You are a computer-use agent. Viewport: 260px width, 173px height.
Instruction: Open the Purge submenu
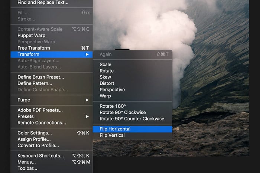click(x=52, y=100)
